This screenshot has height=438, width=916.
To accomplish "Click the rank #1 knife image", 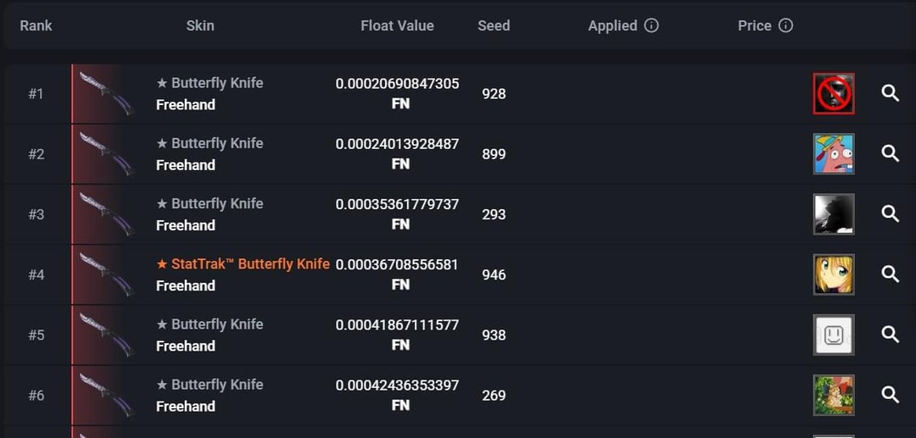I will click(106, 93).
